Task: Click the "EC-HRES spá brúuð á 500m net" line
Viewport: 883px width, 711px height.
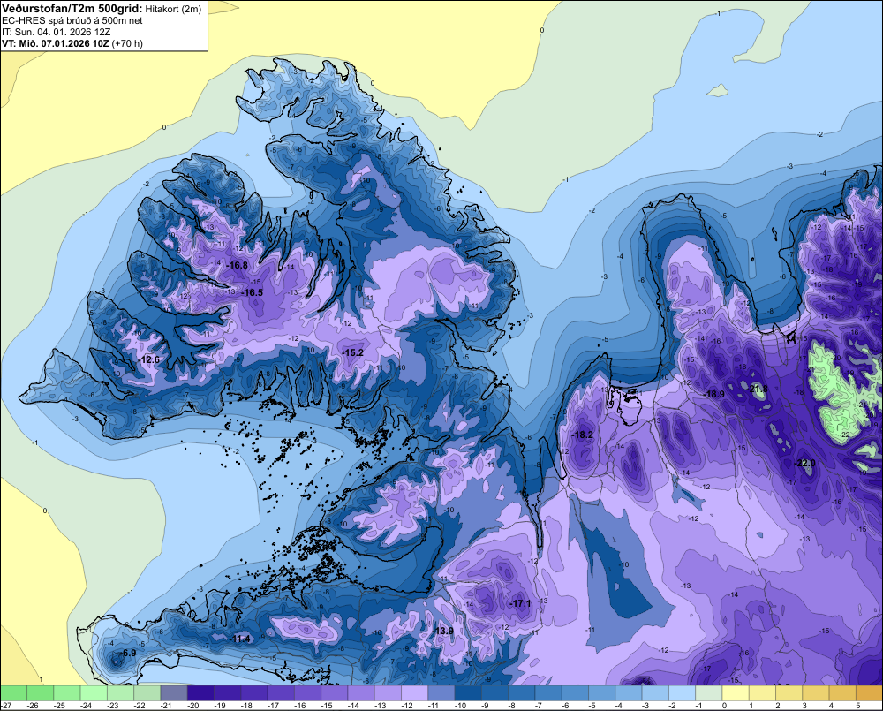Action: (72, 20)
